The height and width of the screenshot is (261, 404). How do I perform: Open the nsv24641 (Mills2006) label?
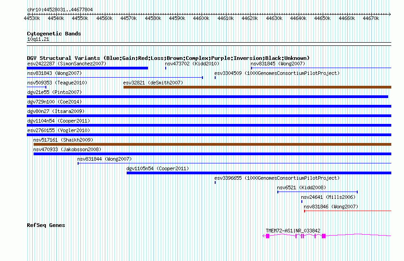(328, 197)
